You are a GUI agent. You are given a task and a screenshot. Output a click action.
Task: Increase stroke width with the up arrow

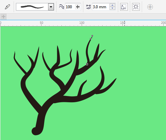coord(112,5)
